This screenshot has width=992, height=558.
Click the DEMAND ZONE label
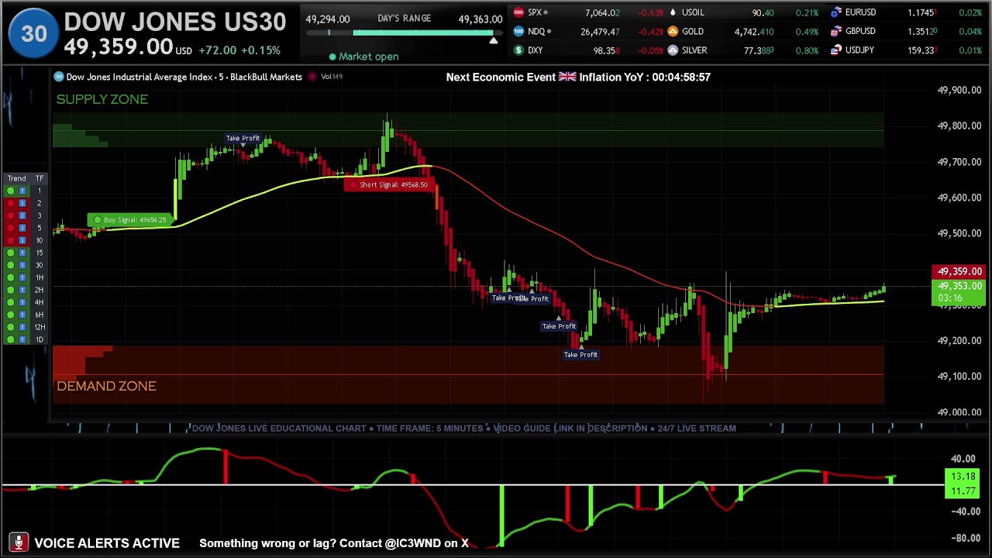(x=106, y=386)
